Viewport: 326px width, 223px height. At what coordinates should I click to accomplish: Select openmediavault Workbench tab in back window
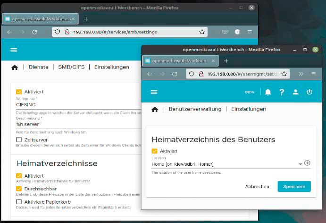(x=40, y=19)
